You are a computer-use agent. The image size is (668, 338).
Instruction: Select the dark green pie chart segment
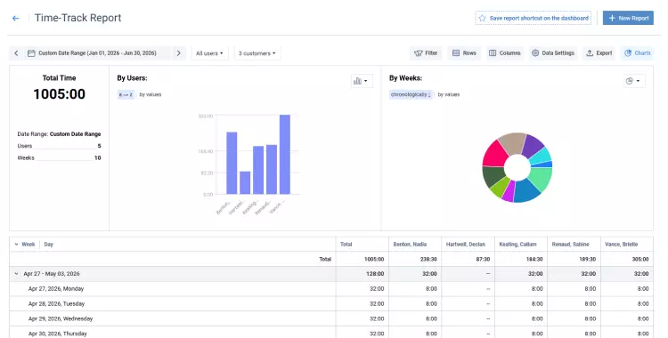pos(493,175)
